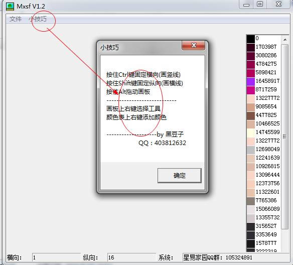Click the tip line about Ctrl键固定横向
This screenshot has height=265, width=293.
[x=143, y=75]
